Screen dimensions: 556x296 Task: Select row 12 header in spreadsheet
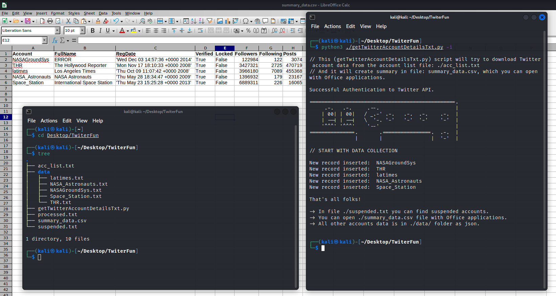point(6,117)
